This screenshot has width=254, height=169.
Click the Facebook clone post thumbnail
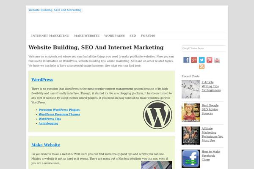190,159
